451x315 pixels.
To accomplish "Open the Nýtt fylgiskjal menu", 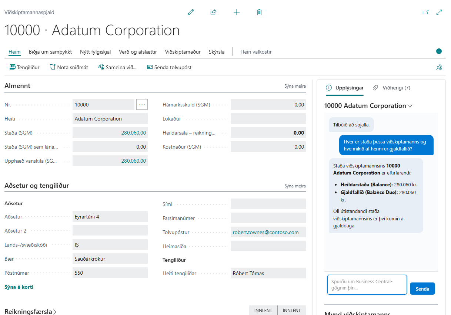I will click(x=96, y=52).
